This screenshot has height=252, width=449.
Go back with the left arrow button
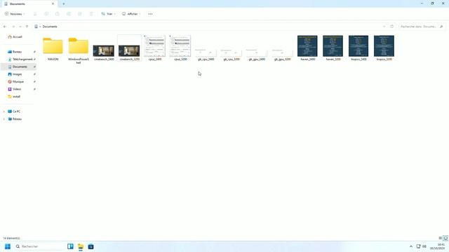click(5, 27)
